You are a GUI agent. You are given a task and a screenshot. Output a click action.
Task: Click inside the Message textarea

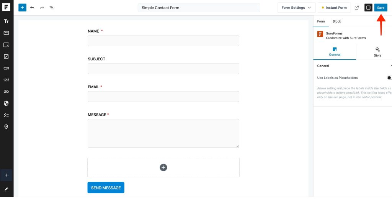tap(163, 133)
